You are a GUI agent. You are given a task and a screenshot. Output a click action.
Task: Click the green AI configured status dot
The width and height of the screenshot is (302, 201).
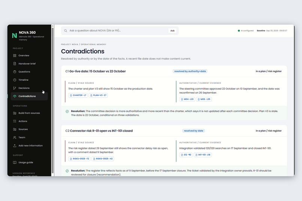pos(239,31)
